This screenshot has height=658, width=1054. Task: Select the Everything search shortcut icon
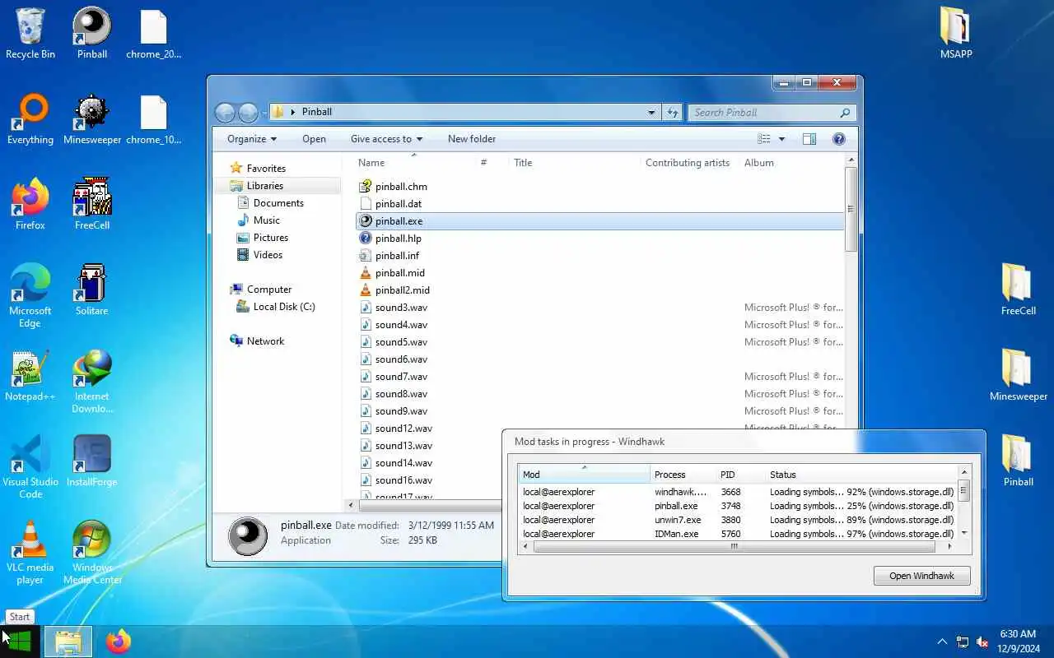pos(30,119)
